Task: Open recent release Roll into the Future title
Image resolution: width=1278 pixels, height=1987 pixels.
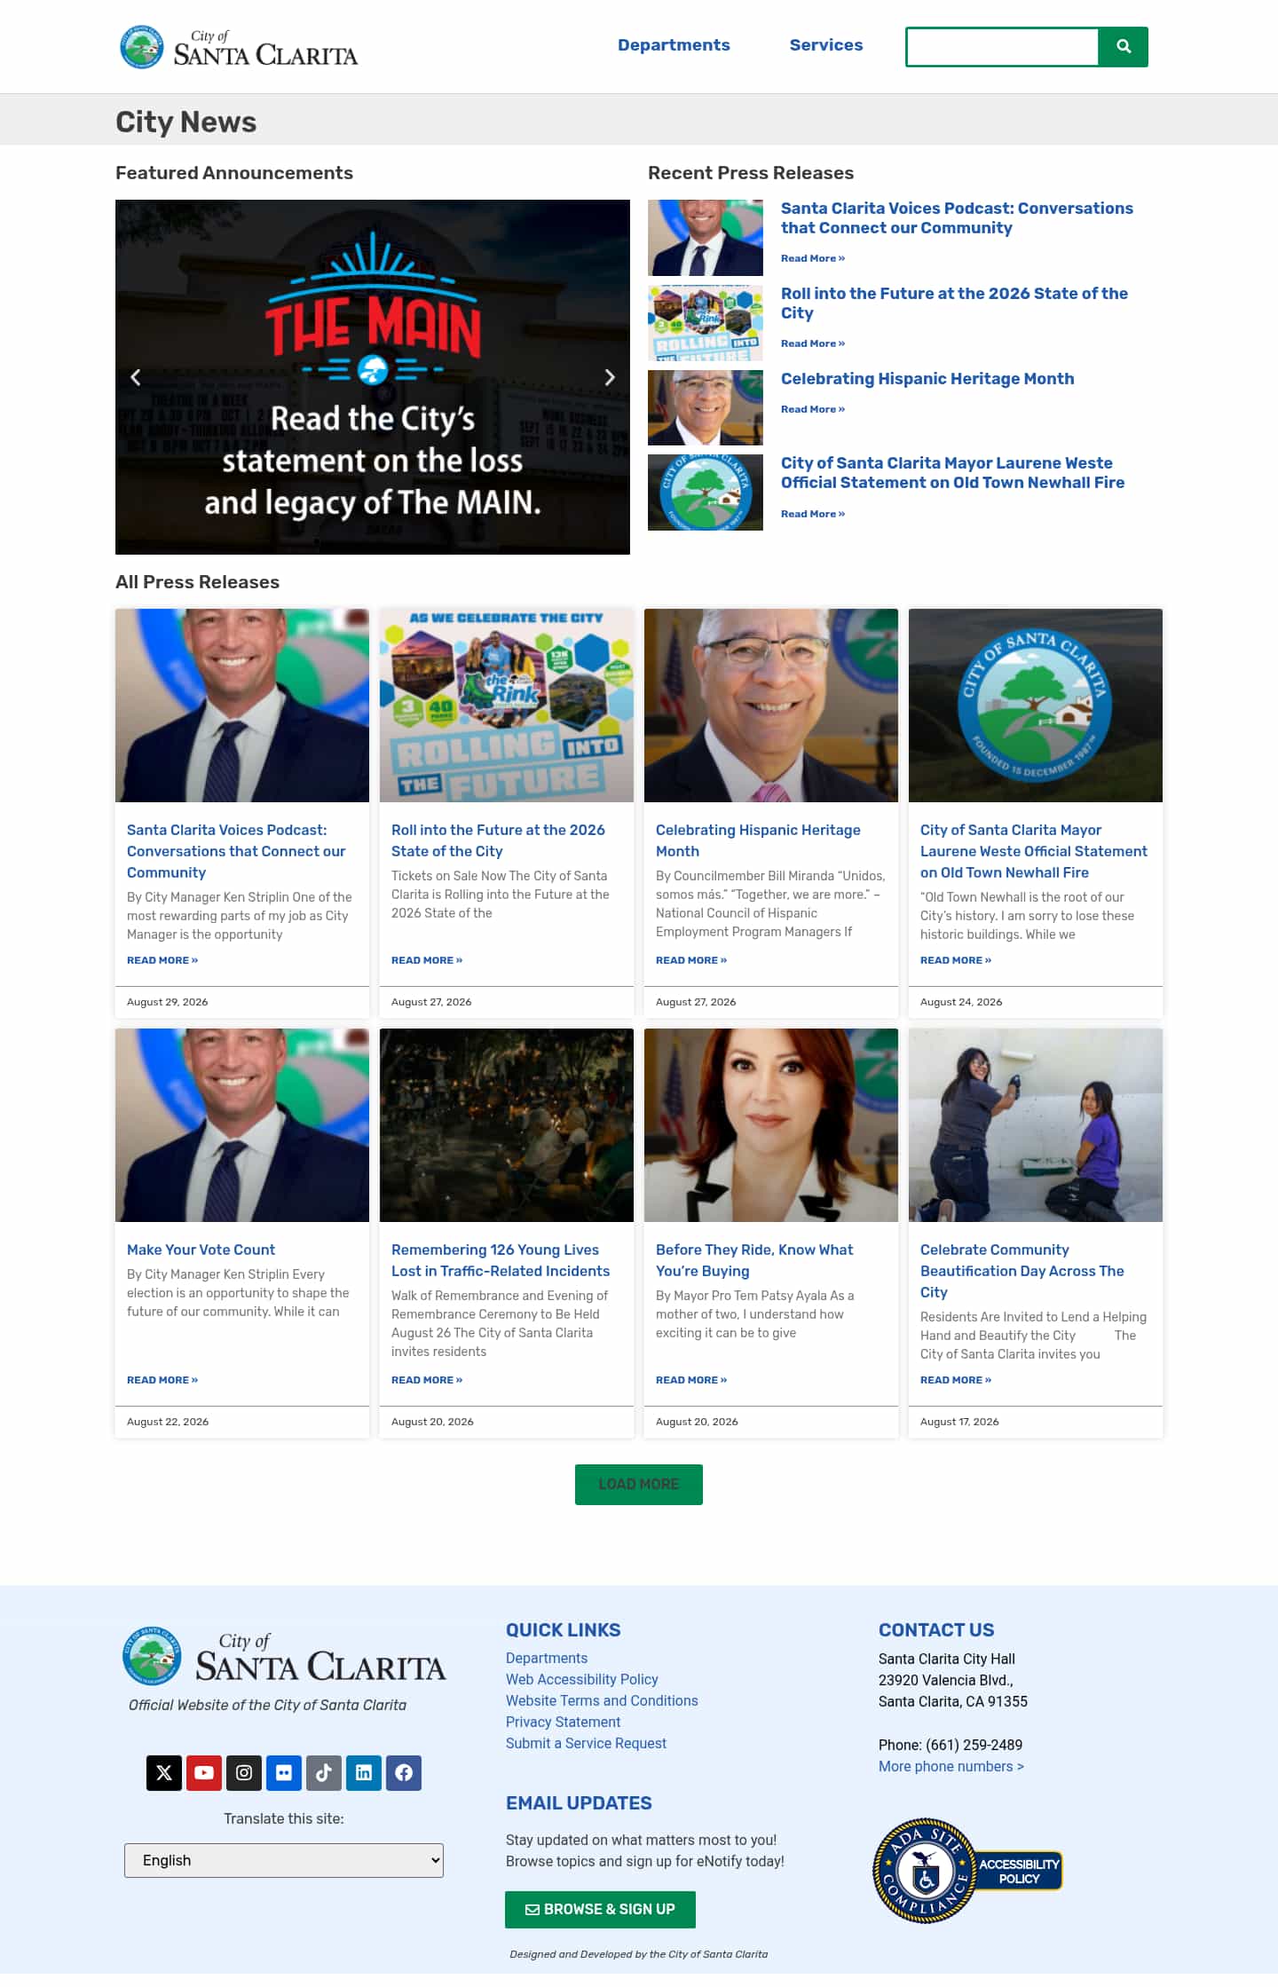Action: (954, 304)
